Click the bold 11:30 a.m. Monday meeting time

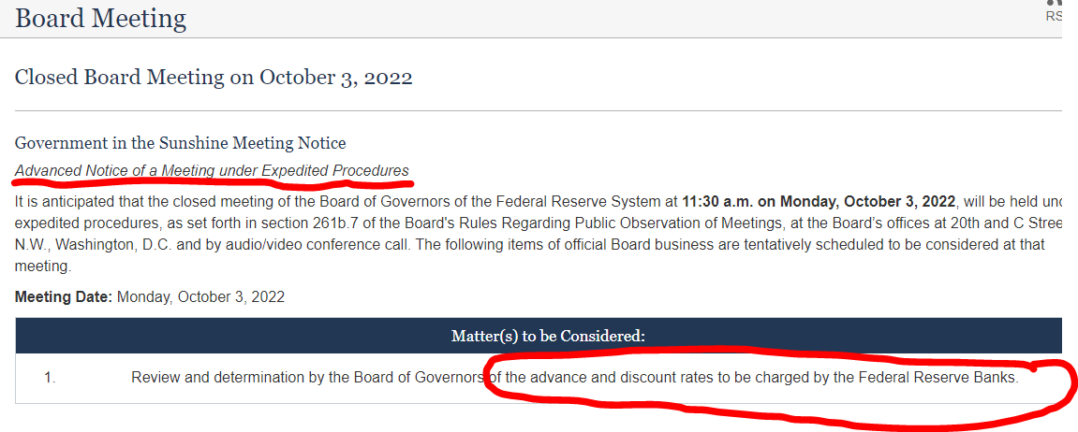point(819,202)
